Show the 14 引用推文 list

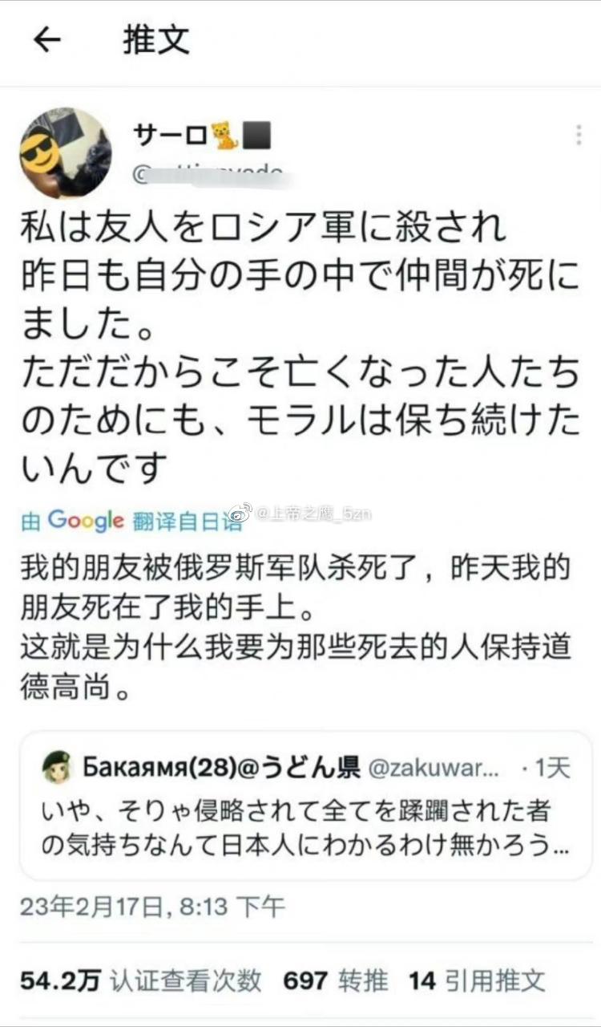[x=477, y=980]
